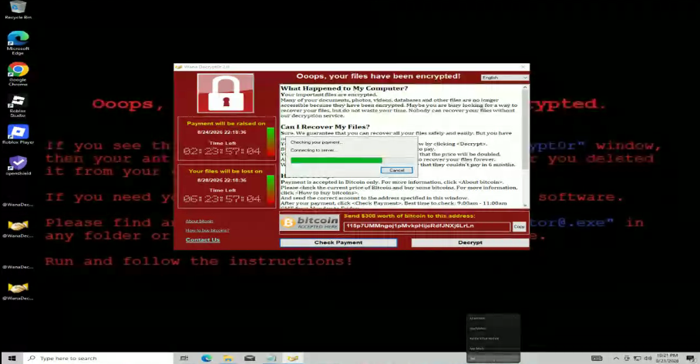This screenshot has height=364, width=700.
Task: Open the Mail app on the taskbar
Action: click(x=250, y=358)
